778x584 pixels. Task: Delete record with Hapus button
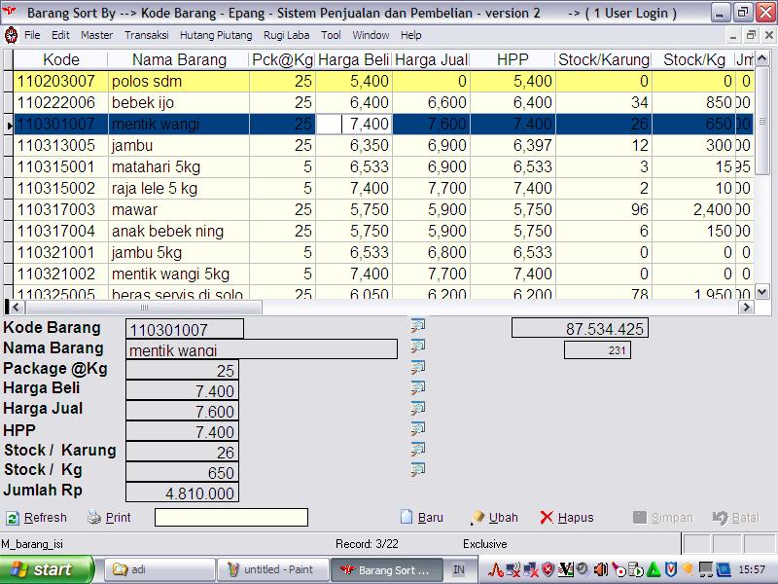pos(567,518)
